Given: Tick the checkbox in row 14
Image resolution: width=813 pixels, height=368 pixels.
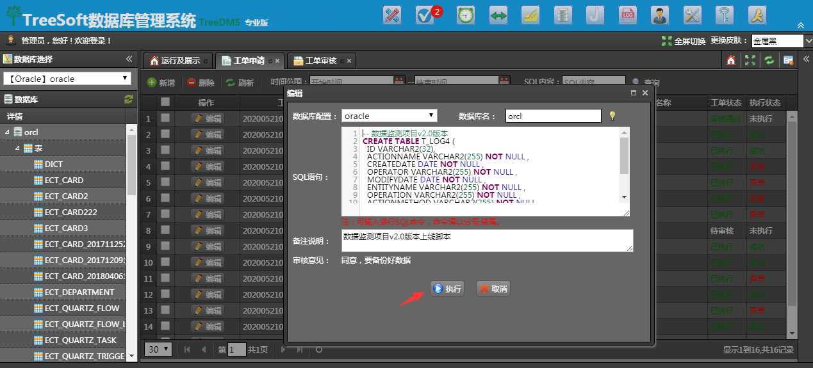Looking at the screenshot, I should pos(165,326).
